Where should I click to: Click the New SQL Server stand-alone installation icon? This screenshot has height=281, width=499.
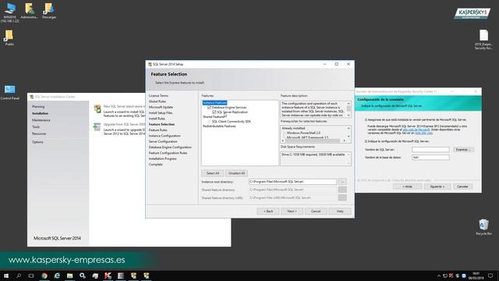[97, 108]
